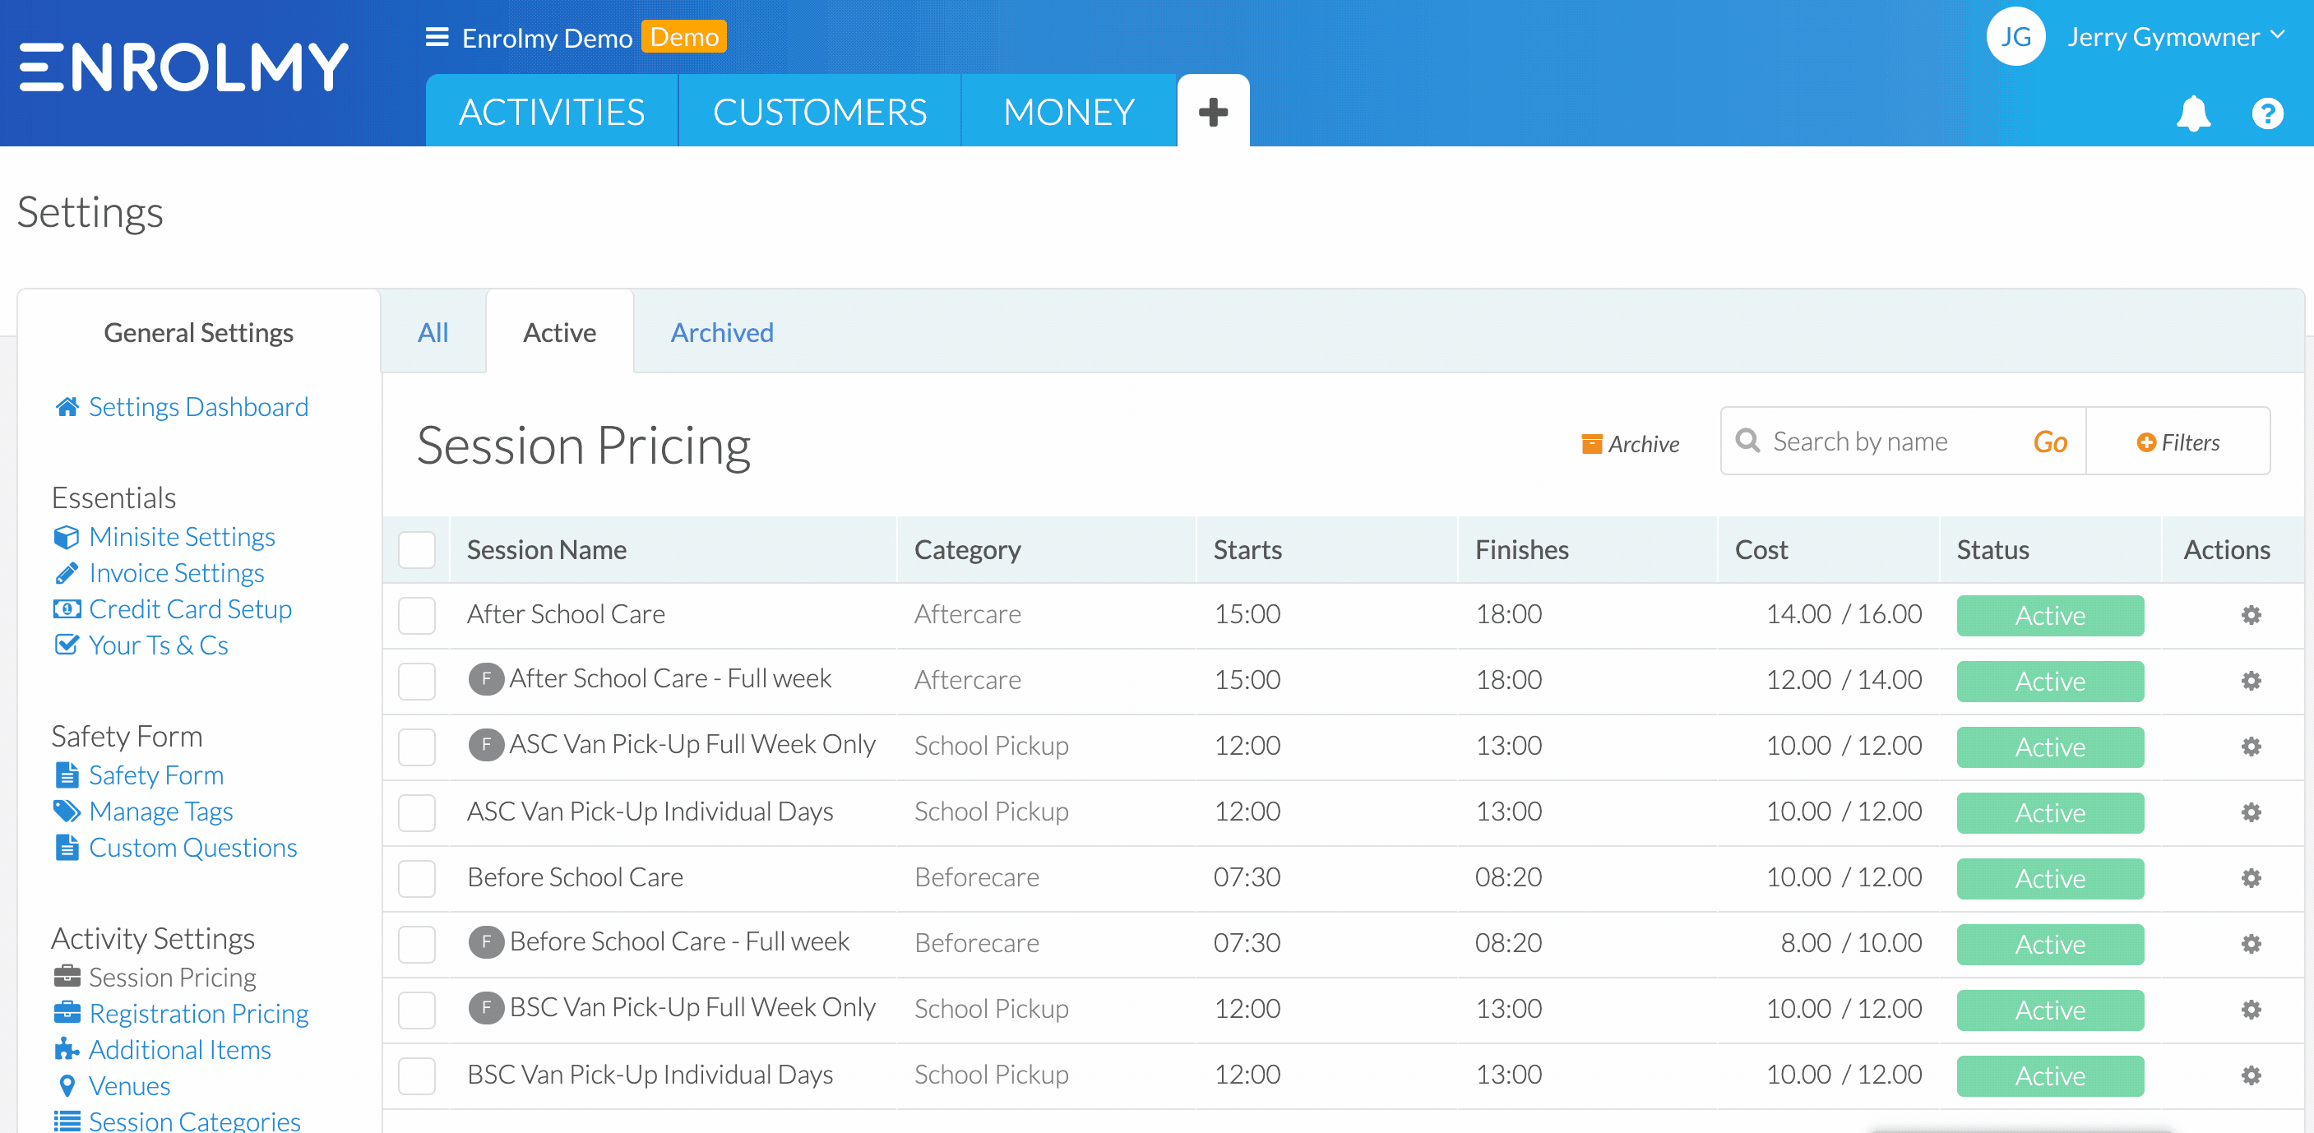Open Session Categories link
Image resolution: width=2314 pixels, height=1133 pixels.
pos(195,1120)
